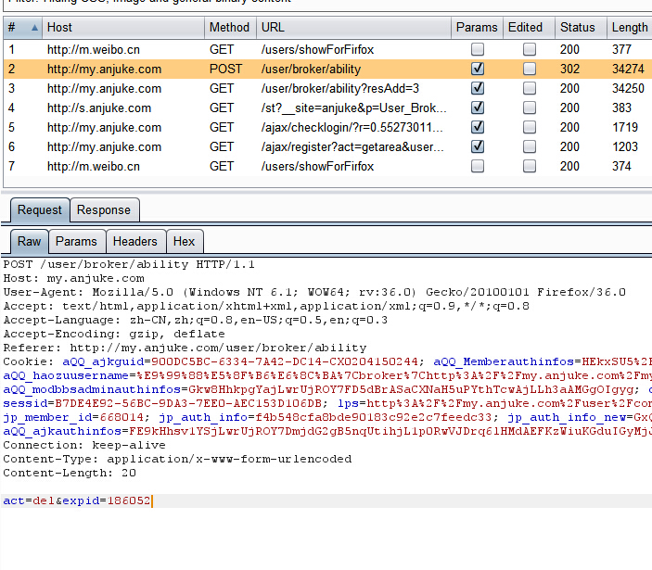This screenshot has height=570, width=652.
Task: Click the Connection: keep-alive line
Action: coord(84,445)
